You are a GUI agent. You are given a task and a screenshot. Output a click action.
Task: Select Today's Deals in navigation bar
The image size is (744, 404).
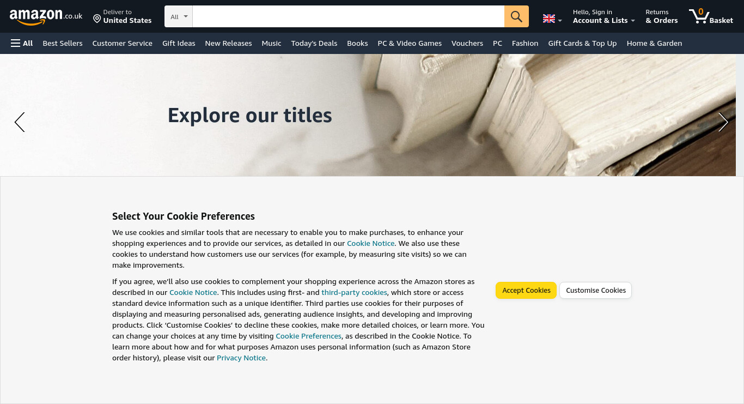pos(314,43)
